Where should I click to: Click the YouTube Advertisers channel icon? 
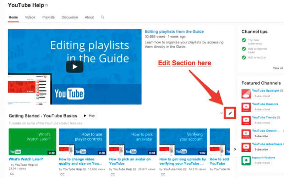246,147
